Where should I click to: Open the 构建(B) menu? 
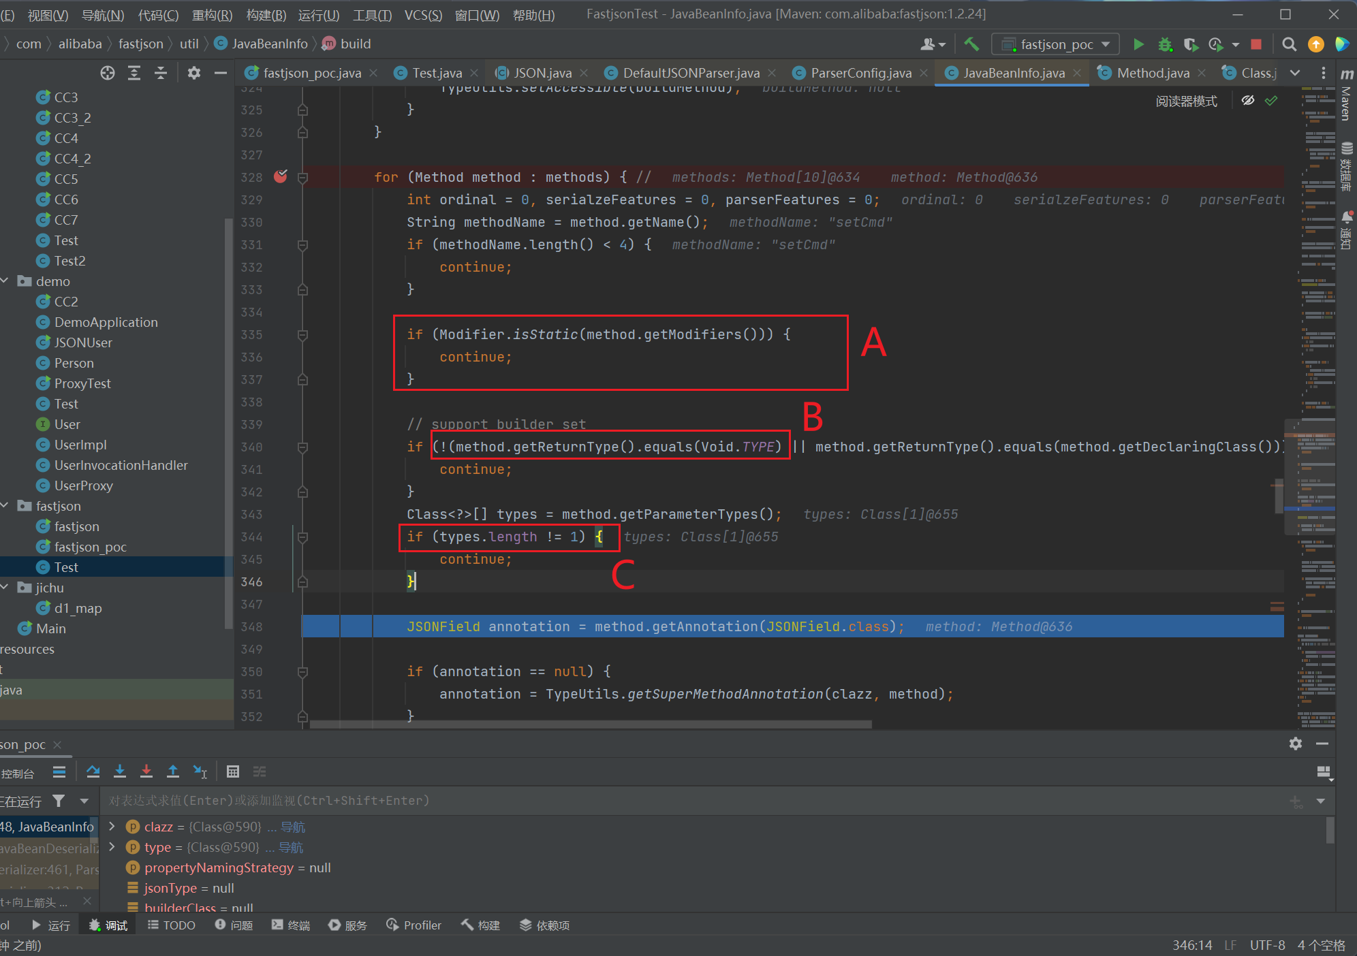[x=266, y=14]
